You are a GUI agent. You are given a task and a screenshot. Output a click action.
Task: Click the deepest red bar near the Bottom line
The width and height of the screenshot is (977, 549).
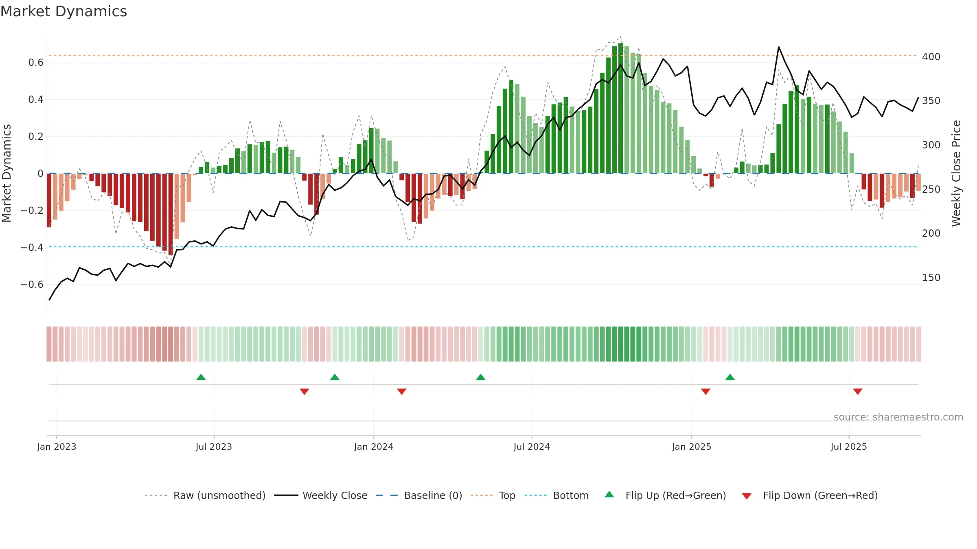[171, 214]
